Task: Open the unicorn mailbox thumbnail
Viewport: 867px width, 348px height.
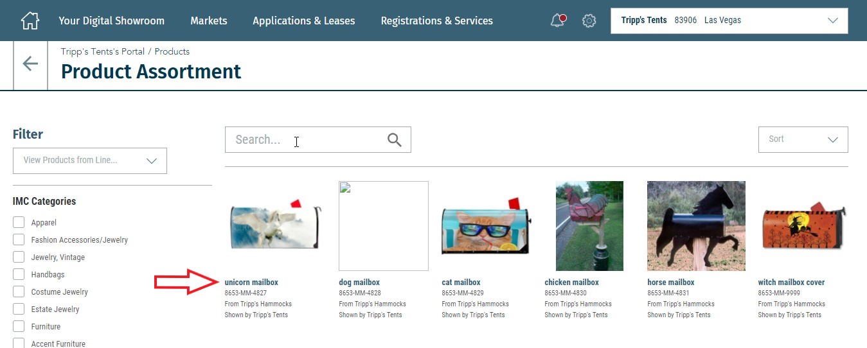Action: tap(274, 223)
